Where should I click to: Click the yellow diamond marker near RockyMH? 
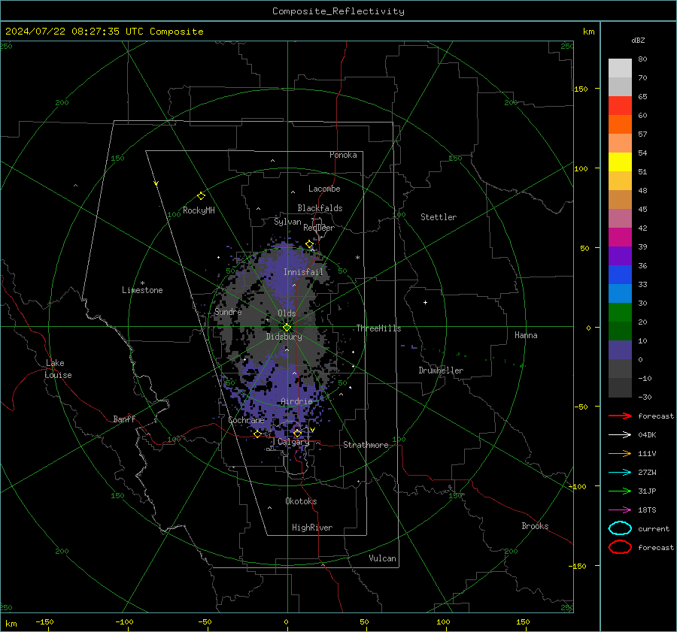[201, 196]
